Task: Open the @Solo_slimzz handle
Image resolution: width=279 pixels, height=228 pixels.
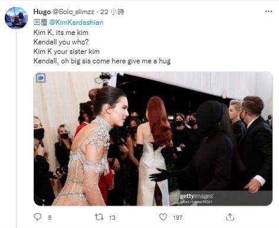Action: [73, 12]
